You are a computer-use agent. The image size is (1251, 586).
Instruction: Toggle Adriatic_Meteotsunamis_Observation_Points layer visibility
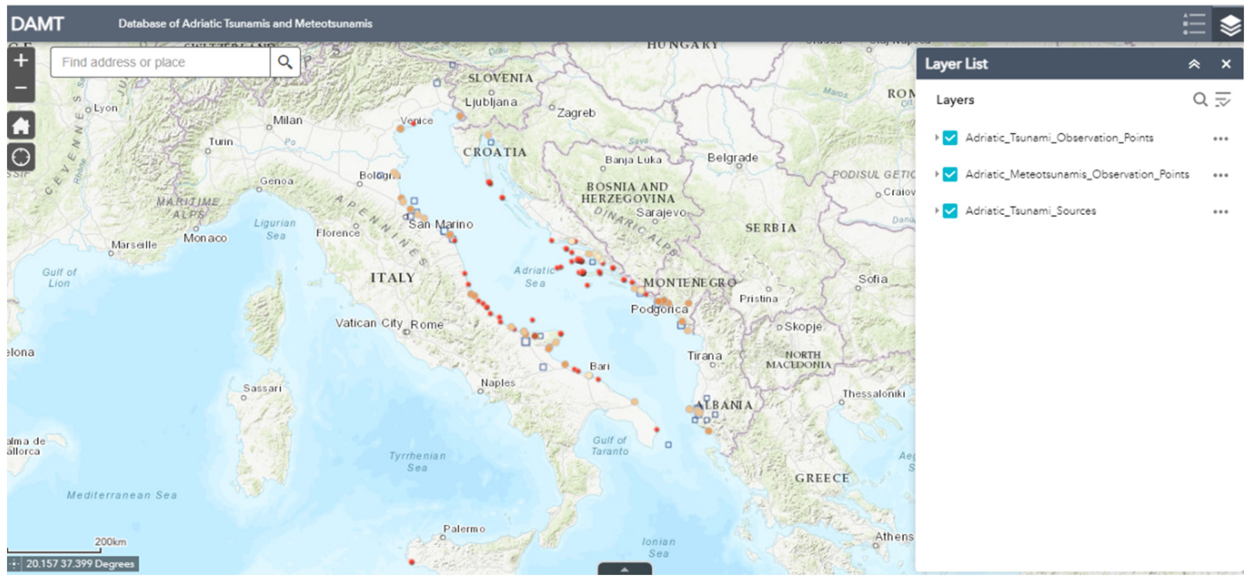point(950,174)
